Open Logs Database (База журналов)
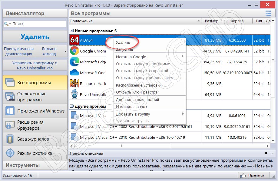278x181 pixels. pos(35,139)
